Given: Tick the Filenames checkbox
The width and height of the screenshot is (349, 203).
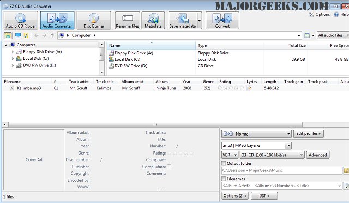Looking at the screenshot, I should pyautogui.click(x=224, y=179).
